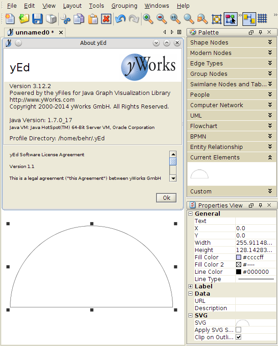
Task: Open the Help menu
Action: (x=183, y=6)
